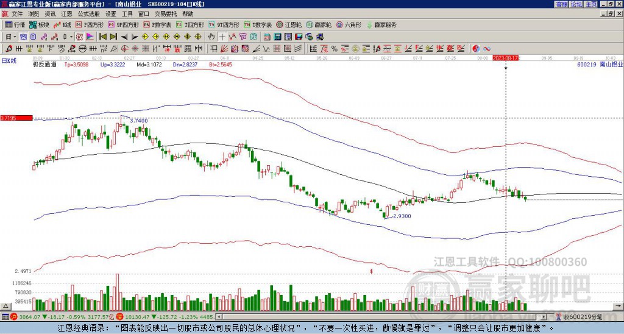Switch to K线 chart view
Image resolution: width=624 pixels, height=334 pixels.
62,25
